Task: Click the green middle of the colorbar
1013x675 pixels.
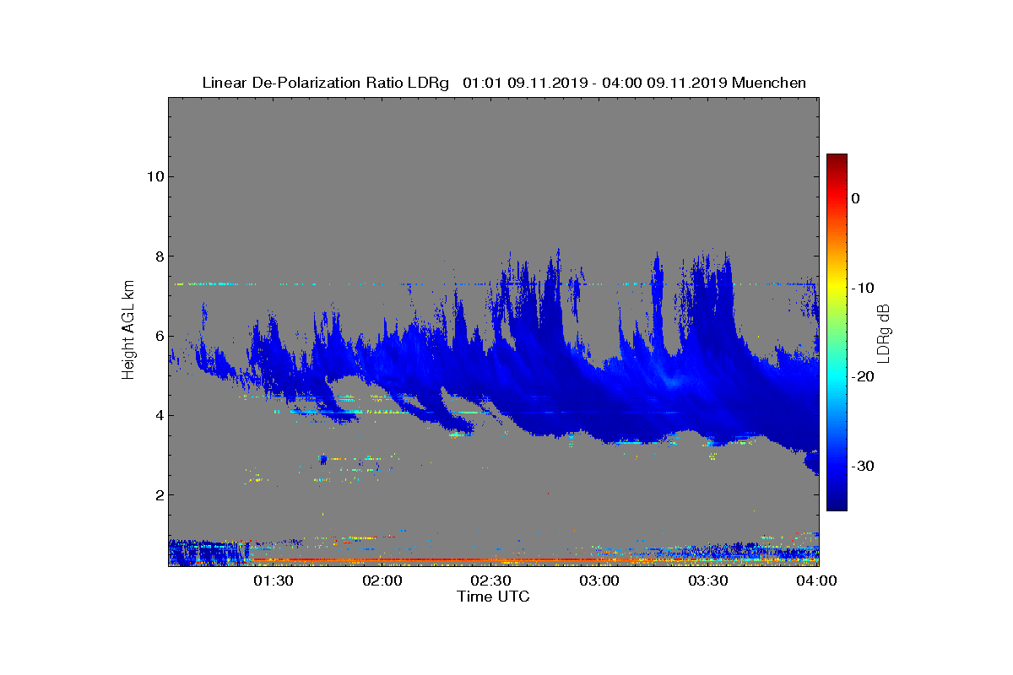Action: [837, 332]
